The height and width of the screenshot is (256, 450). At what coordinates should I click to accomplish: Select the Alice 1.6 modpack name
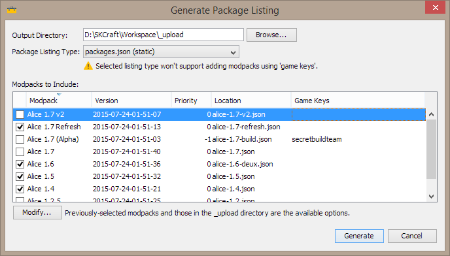tap(41, 164)
